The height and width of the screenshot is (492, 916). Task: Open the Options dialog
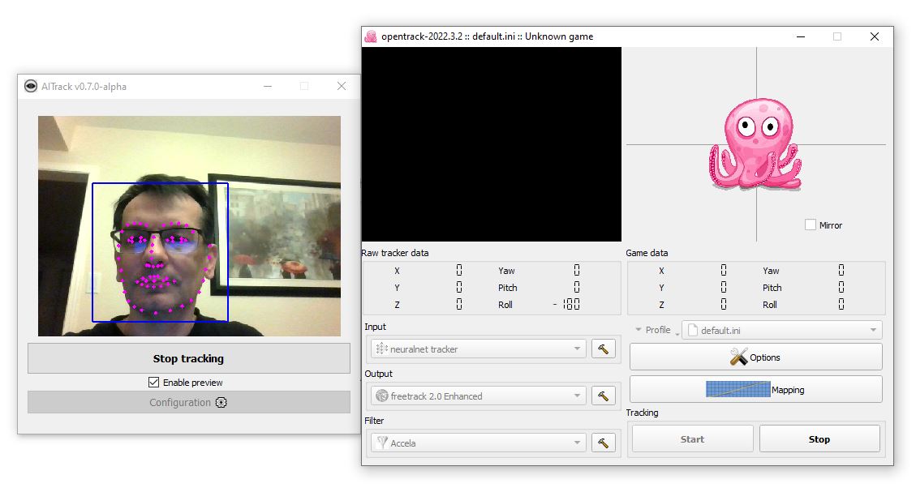(755, 357)
